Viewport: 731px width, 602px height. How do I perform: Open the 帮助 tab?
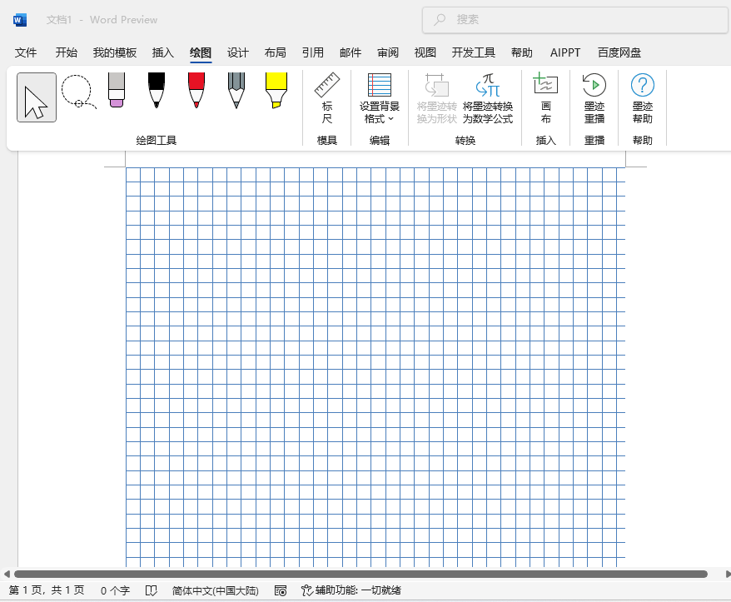[x=522, y=52]
